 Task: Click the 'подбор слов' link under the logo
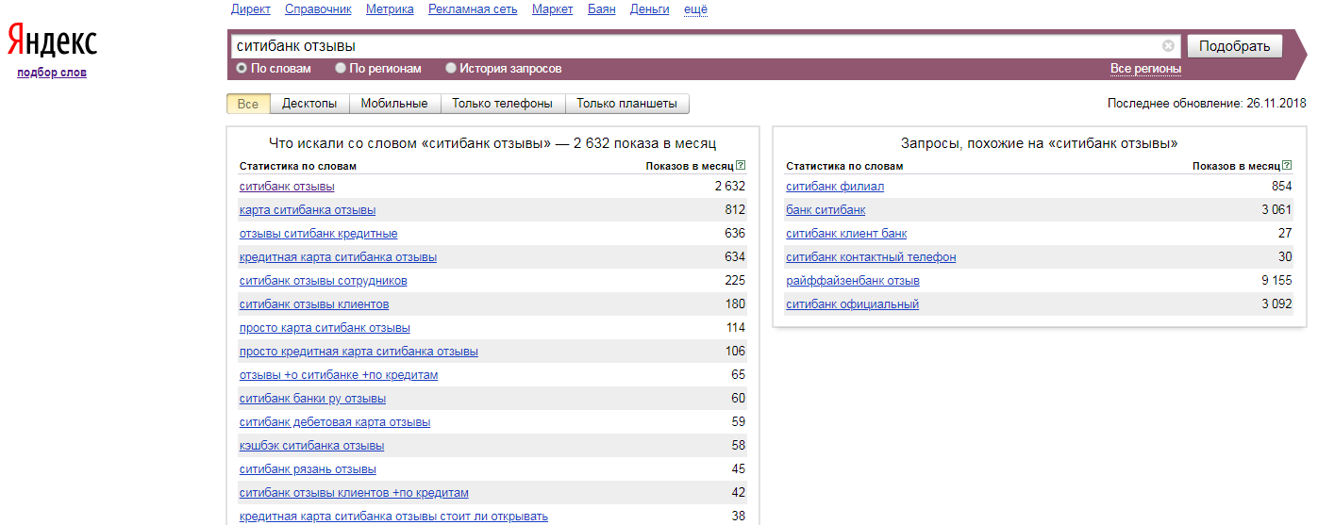52,73
